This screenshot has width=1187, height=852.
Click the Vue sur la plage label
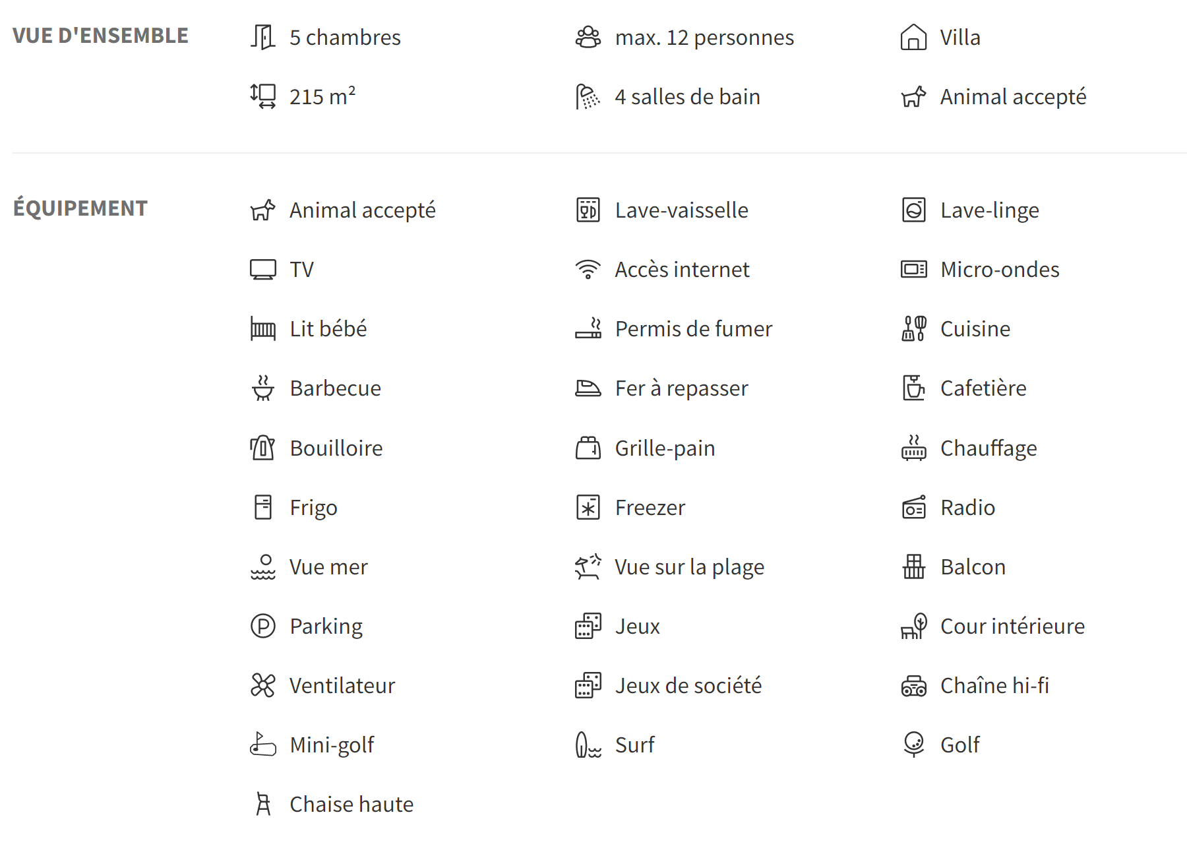click(x=689, y=566)
